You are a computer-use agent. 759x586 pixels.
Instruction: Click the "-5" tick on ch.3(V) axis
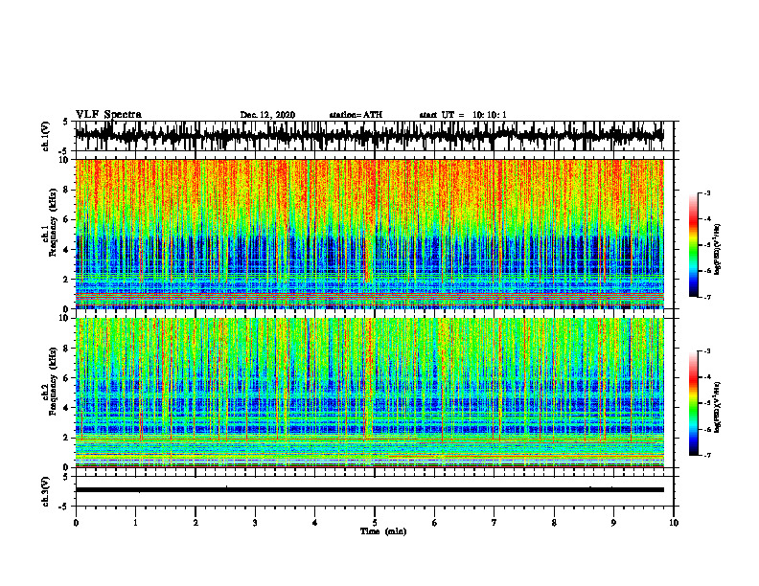pyautogui.click(x=65, y=507)
